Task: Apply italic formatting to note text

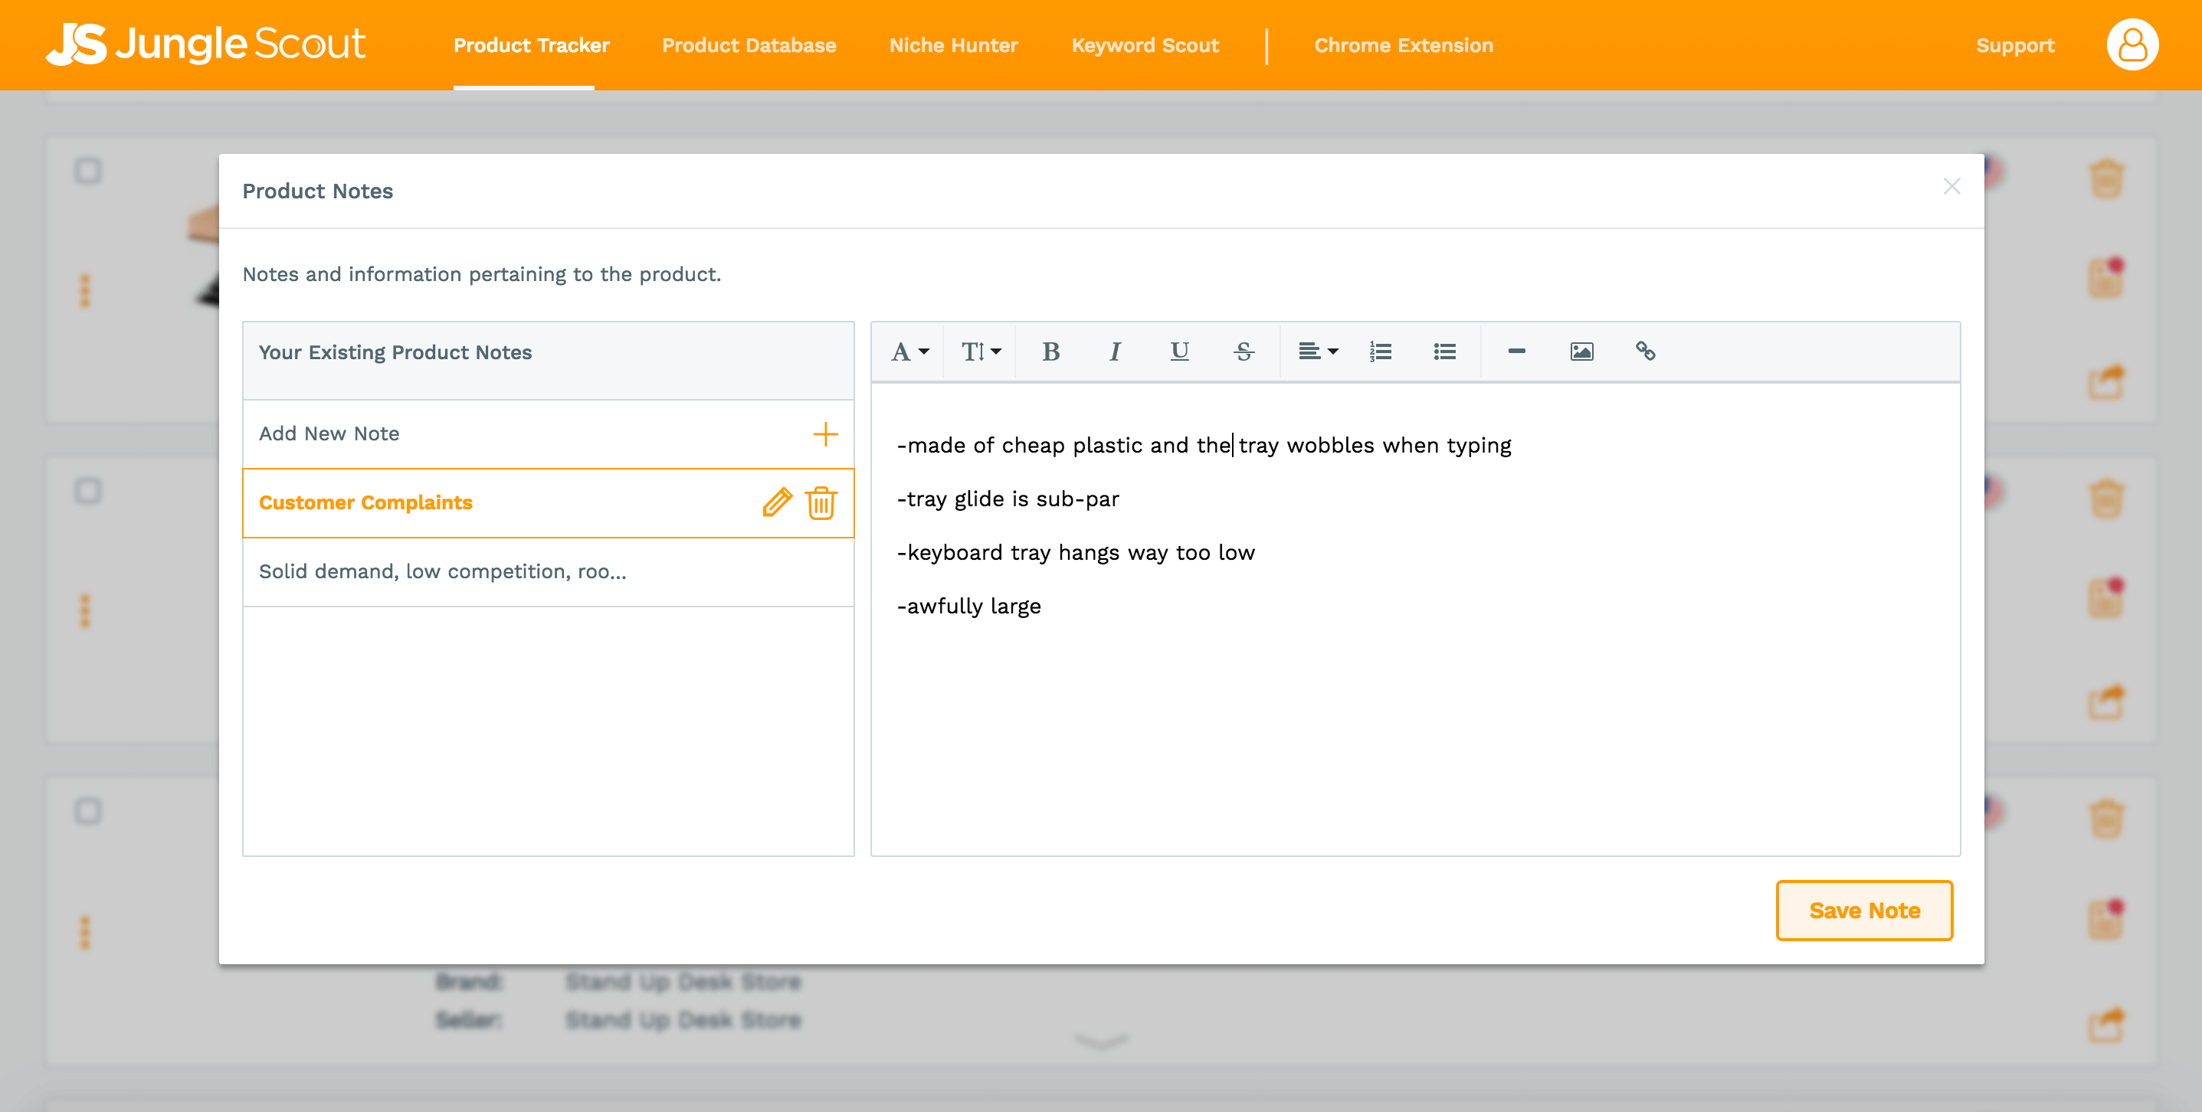Action: (1115, 352)
